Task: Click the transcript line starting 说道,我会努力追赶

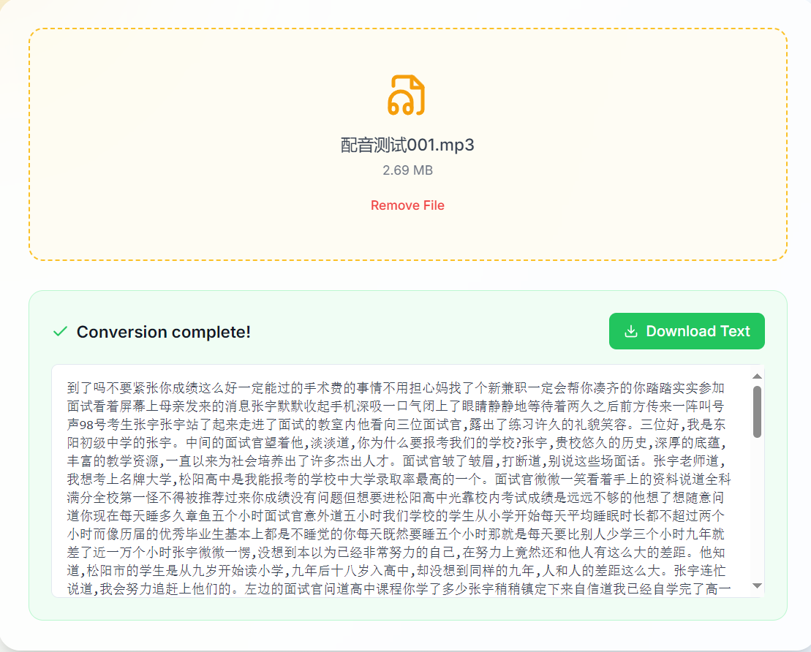Action: [x=399, y=589]
